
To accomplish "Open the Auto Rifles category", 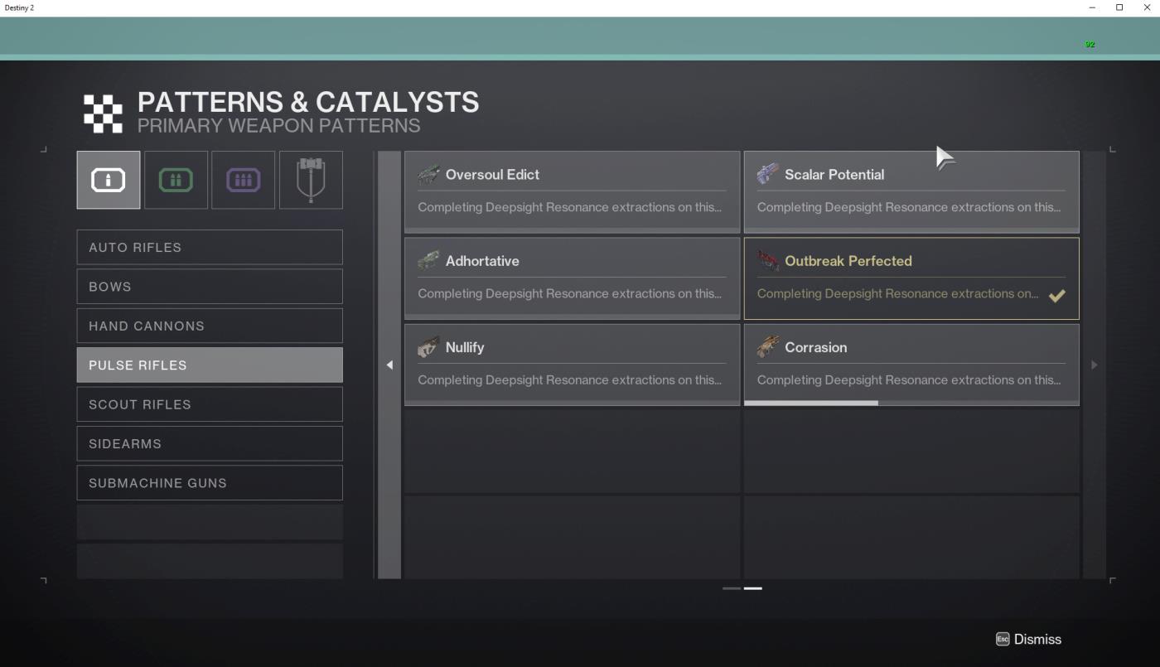I will tap(210, 247).
